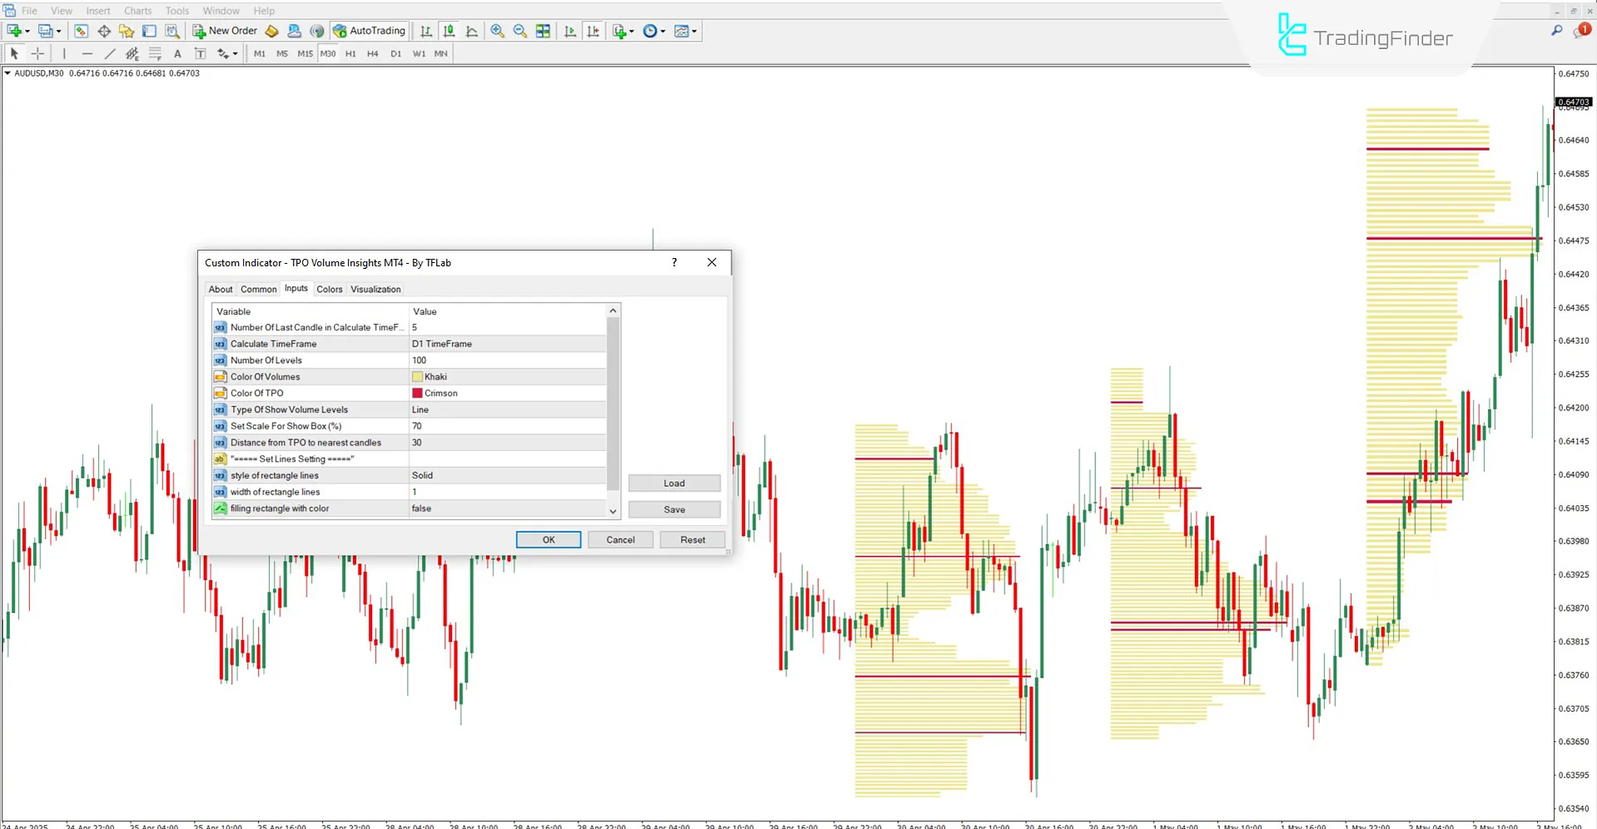The height and width of the screenshot is (829, 1597).
Task: Toggle AutoTrading on
Action: [369, 31]
